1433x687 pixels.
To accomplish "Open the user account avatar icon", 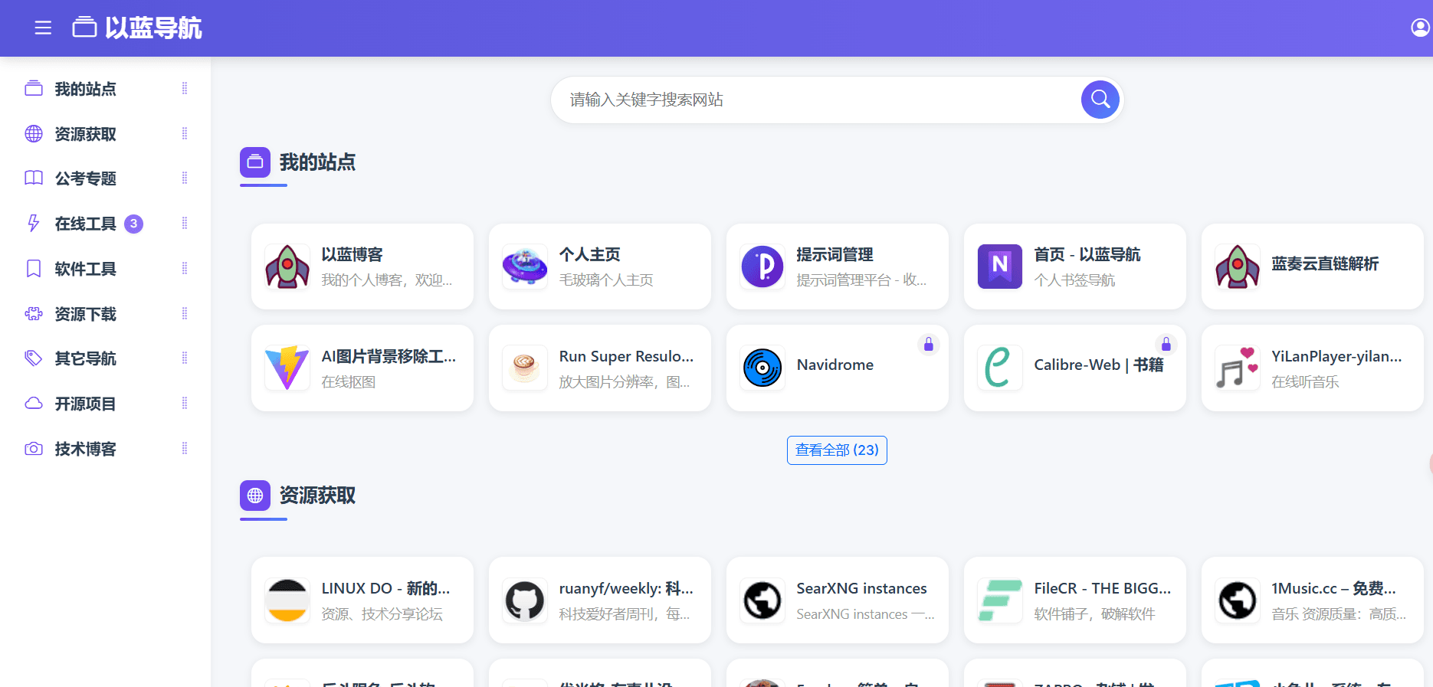I will click(x=1420, y=28).
